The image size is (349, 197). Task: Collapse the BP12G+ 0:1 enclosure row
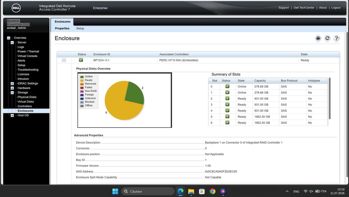[64, 60]
